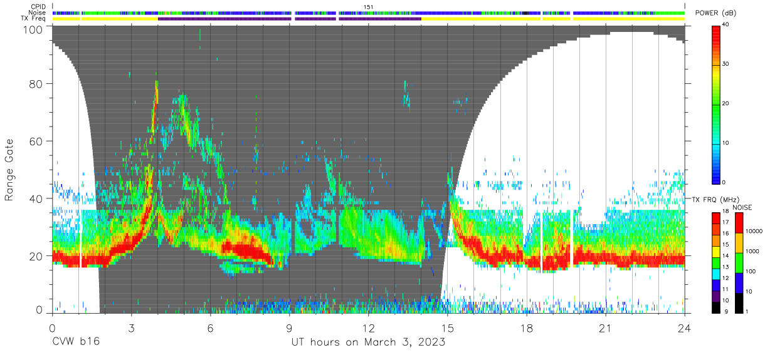Click the TX Freq row label

[x=34, y=19]
